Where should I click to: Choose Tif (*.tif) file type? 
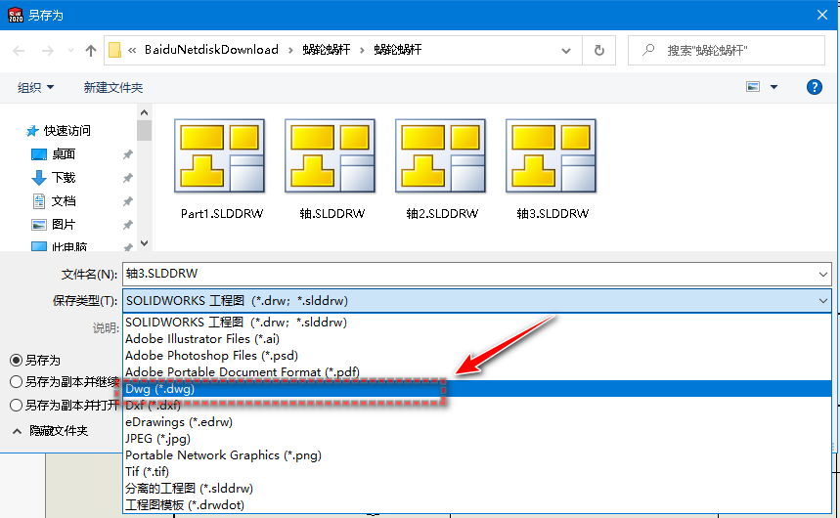(477, 471)
